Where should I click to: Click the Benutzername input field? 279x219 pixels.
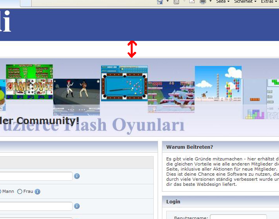(238, 217)
